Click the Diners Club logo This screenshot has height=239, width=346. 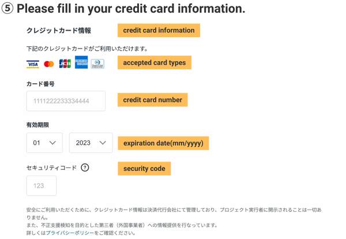pyautogui.click(x=97, y=64)
